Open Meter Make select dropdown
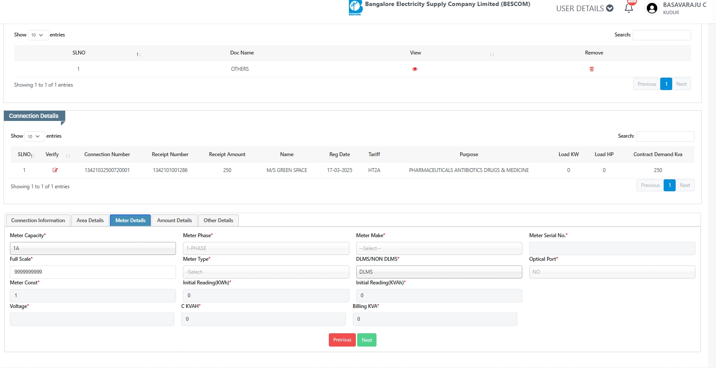Viewport: 716px width, 368px height. tap(439, 248)
